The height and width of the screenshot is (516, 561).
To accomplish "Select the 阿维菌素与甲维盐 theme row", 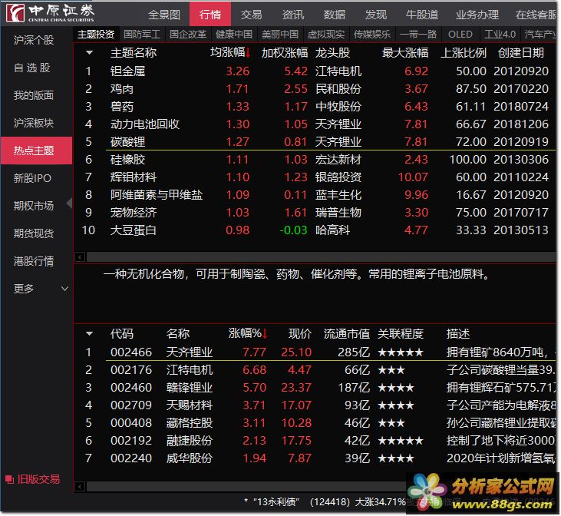I will click(x=315, y=195).
